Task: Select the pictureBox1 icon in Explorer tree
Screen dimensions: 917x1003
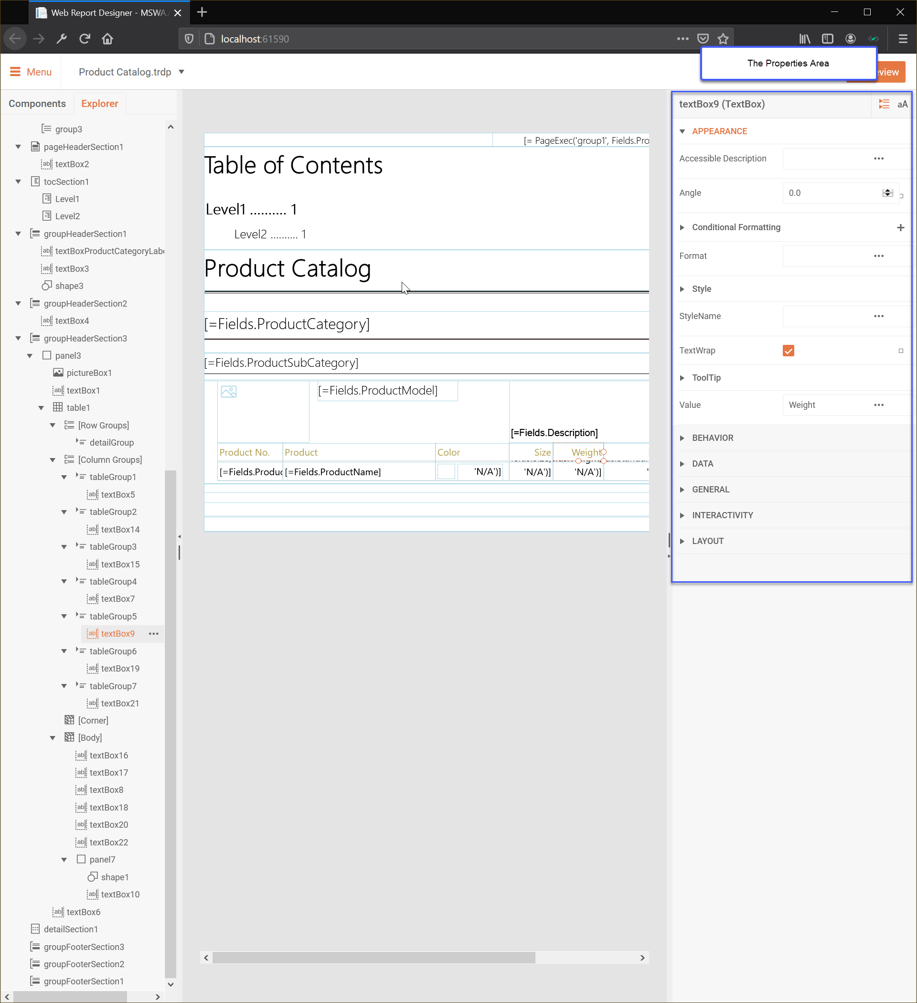Action: click(59, 372)
